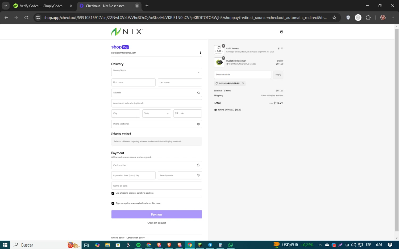Image resolution: width=399 pixels, height=249 pixels.
Task: Click the ESP language indicator
Action: click(x=368, y=245)
